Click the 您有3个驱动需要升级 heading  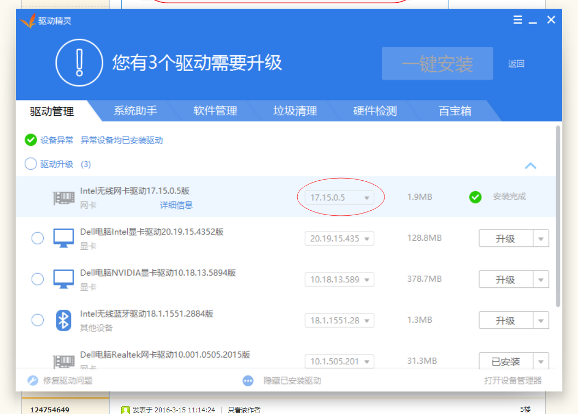click(x=197, y=63)
